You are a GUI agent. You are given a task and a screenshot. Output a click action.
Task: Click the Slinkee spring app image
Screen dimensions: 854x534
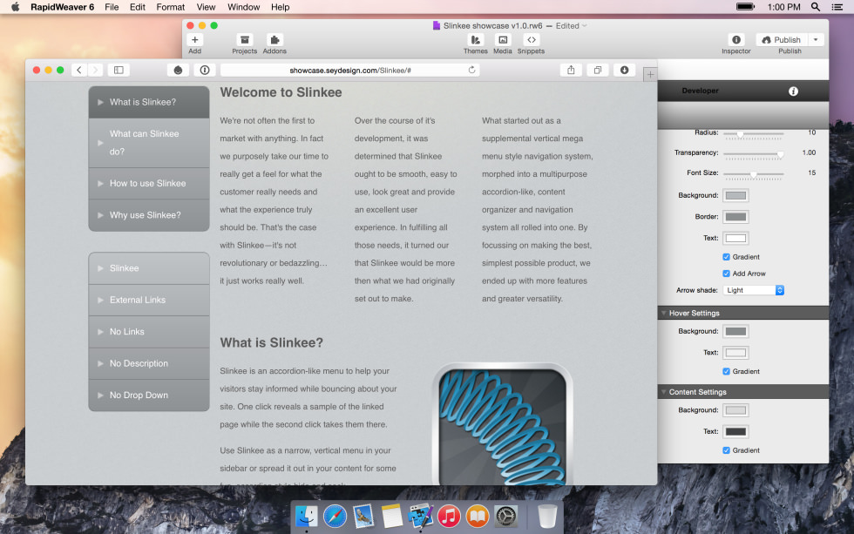[502, 424]
